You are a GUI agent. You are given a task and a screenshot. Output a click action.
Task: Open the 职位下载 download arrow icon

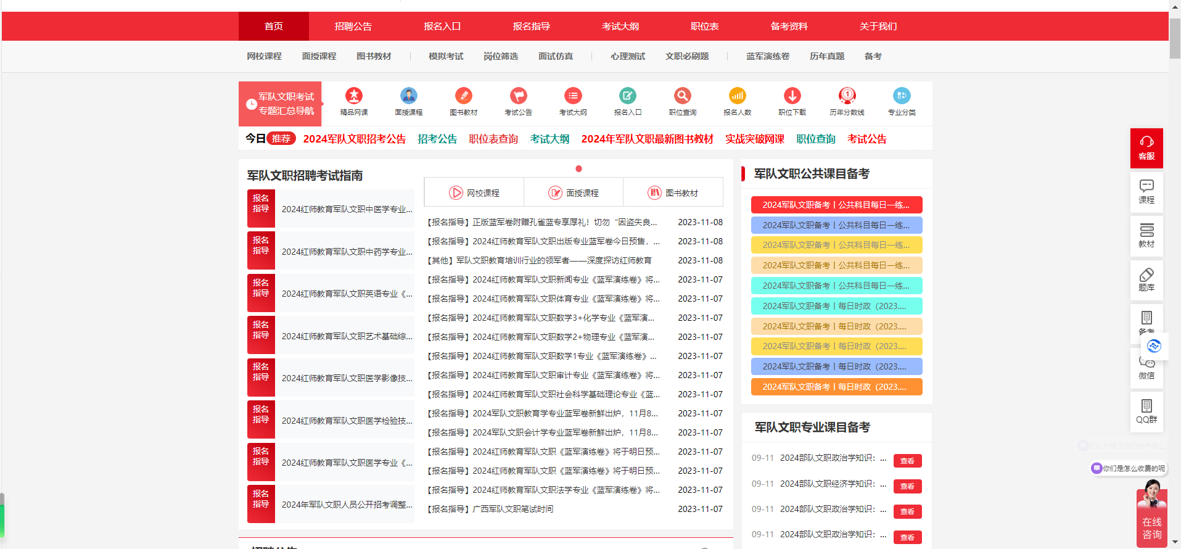click(792, 96)
